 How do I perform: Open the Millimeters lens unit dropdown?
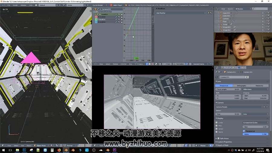pyautogui.click(x=255, y=89)
